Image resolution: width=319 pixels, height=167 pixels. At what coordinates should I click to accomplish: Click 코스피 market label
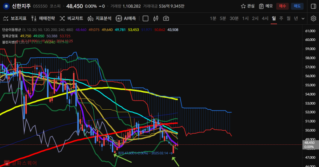tap(55, 6)
